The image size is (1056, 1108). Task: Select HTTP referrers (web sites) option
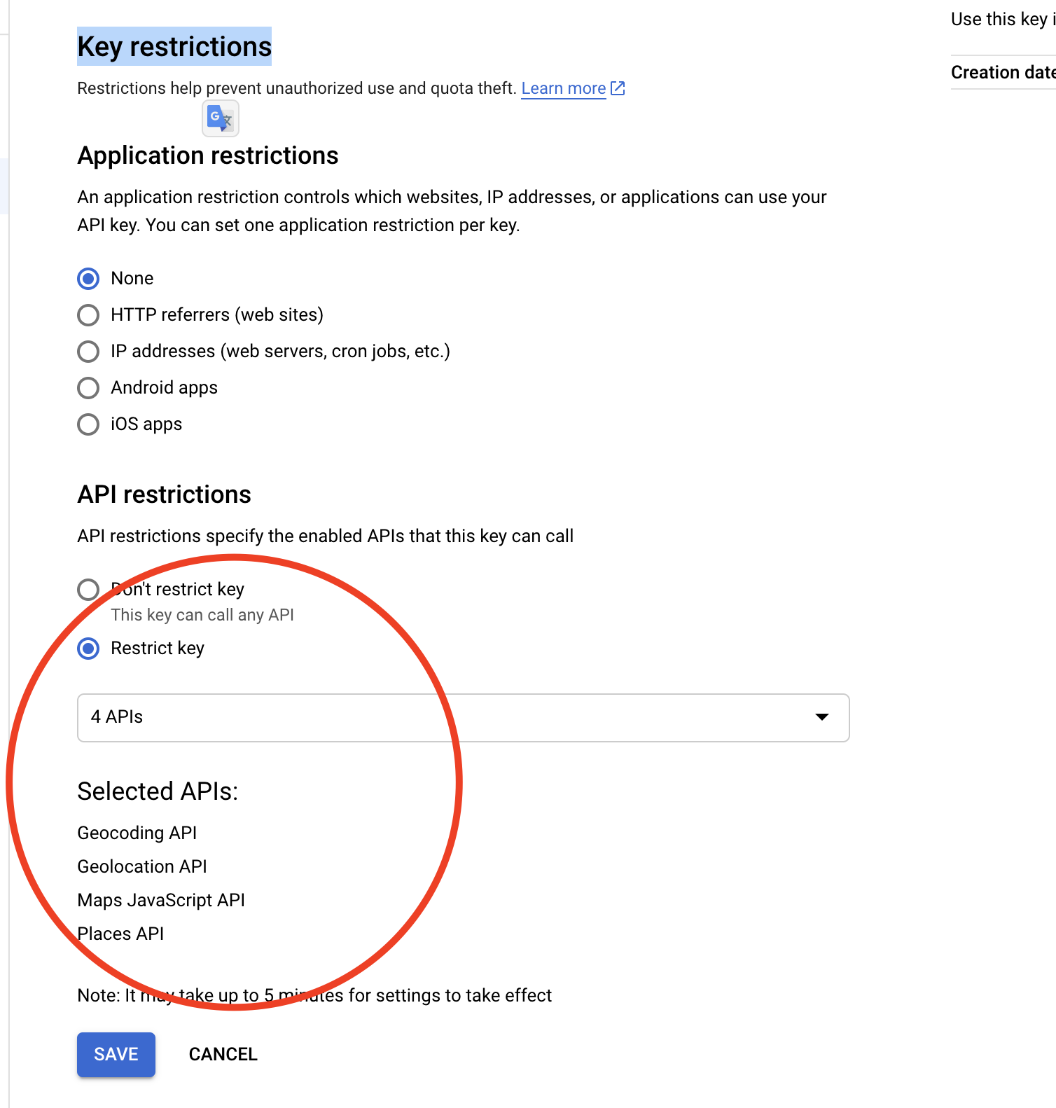click(x=88, y=315)
